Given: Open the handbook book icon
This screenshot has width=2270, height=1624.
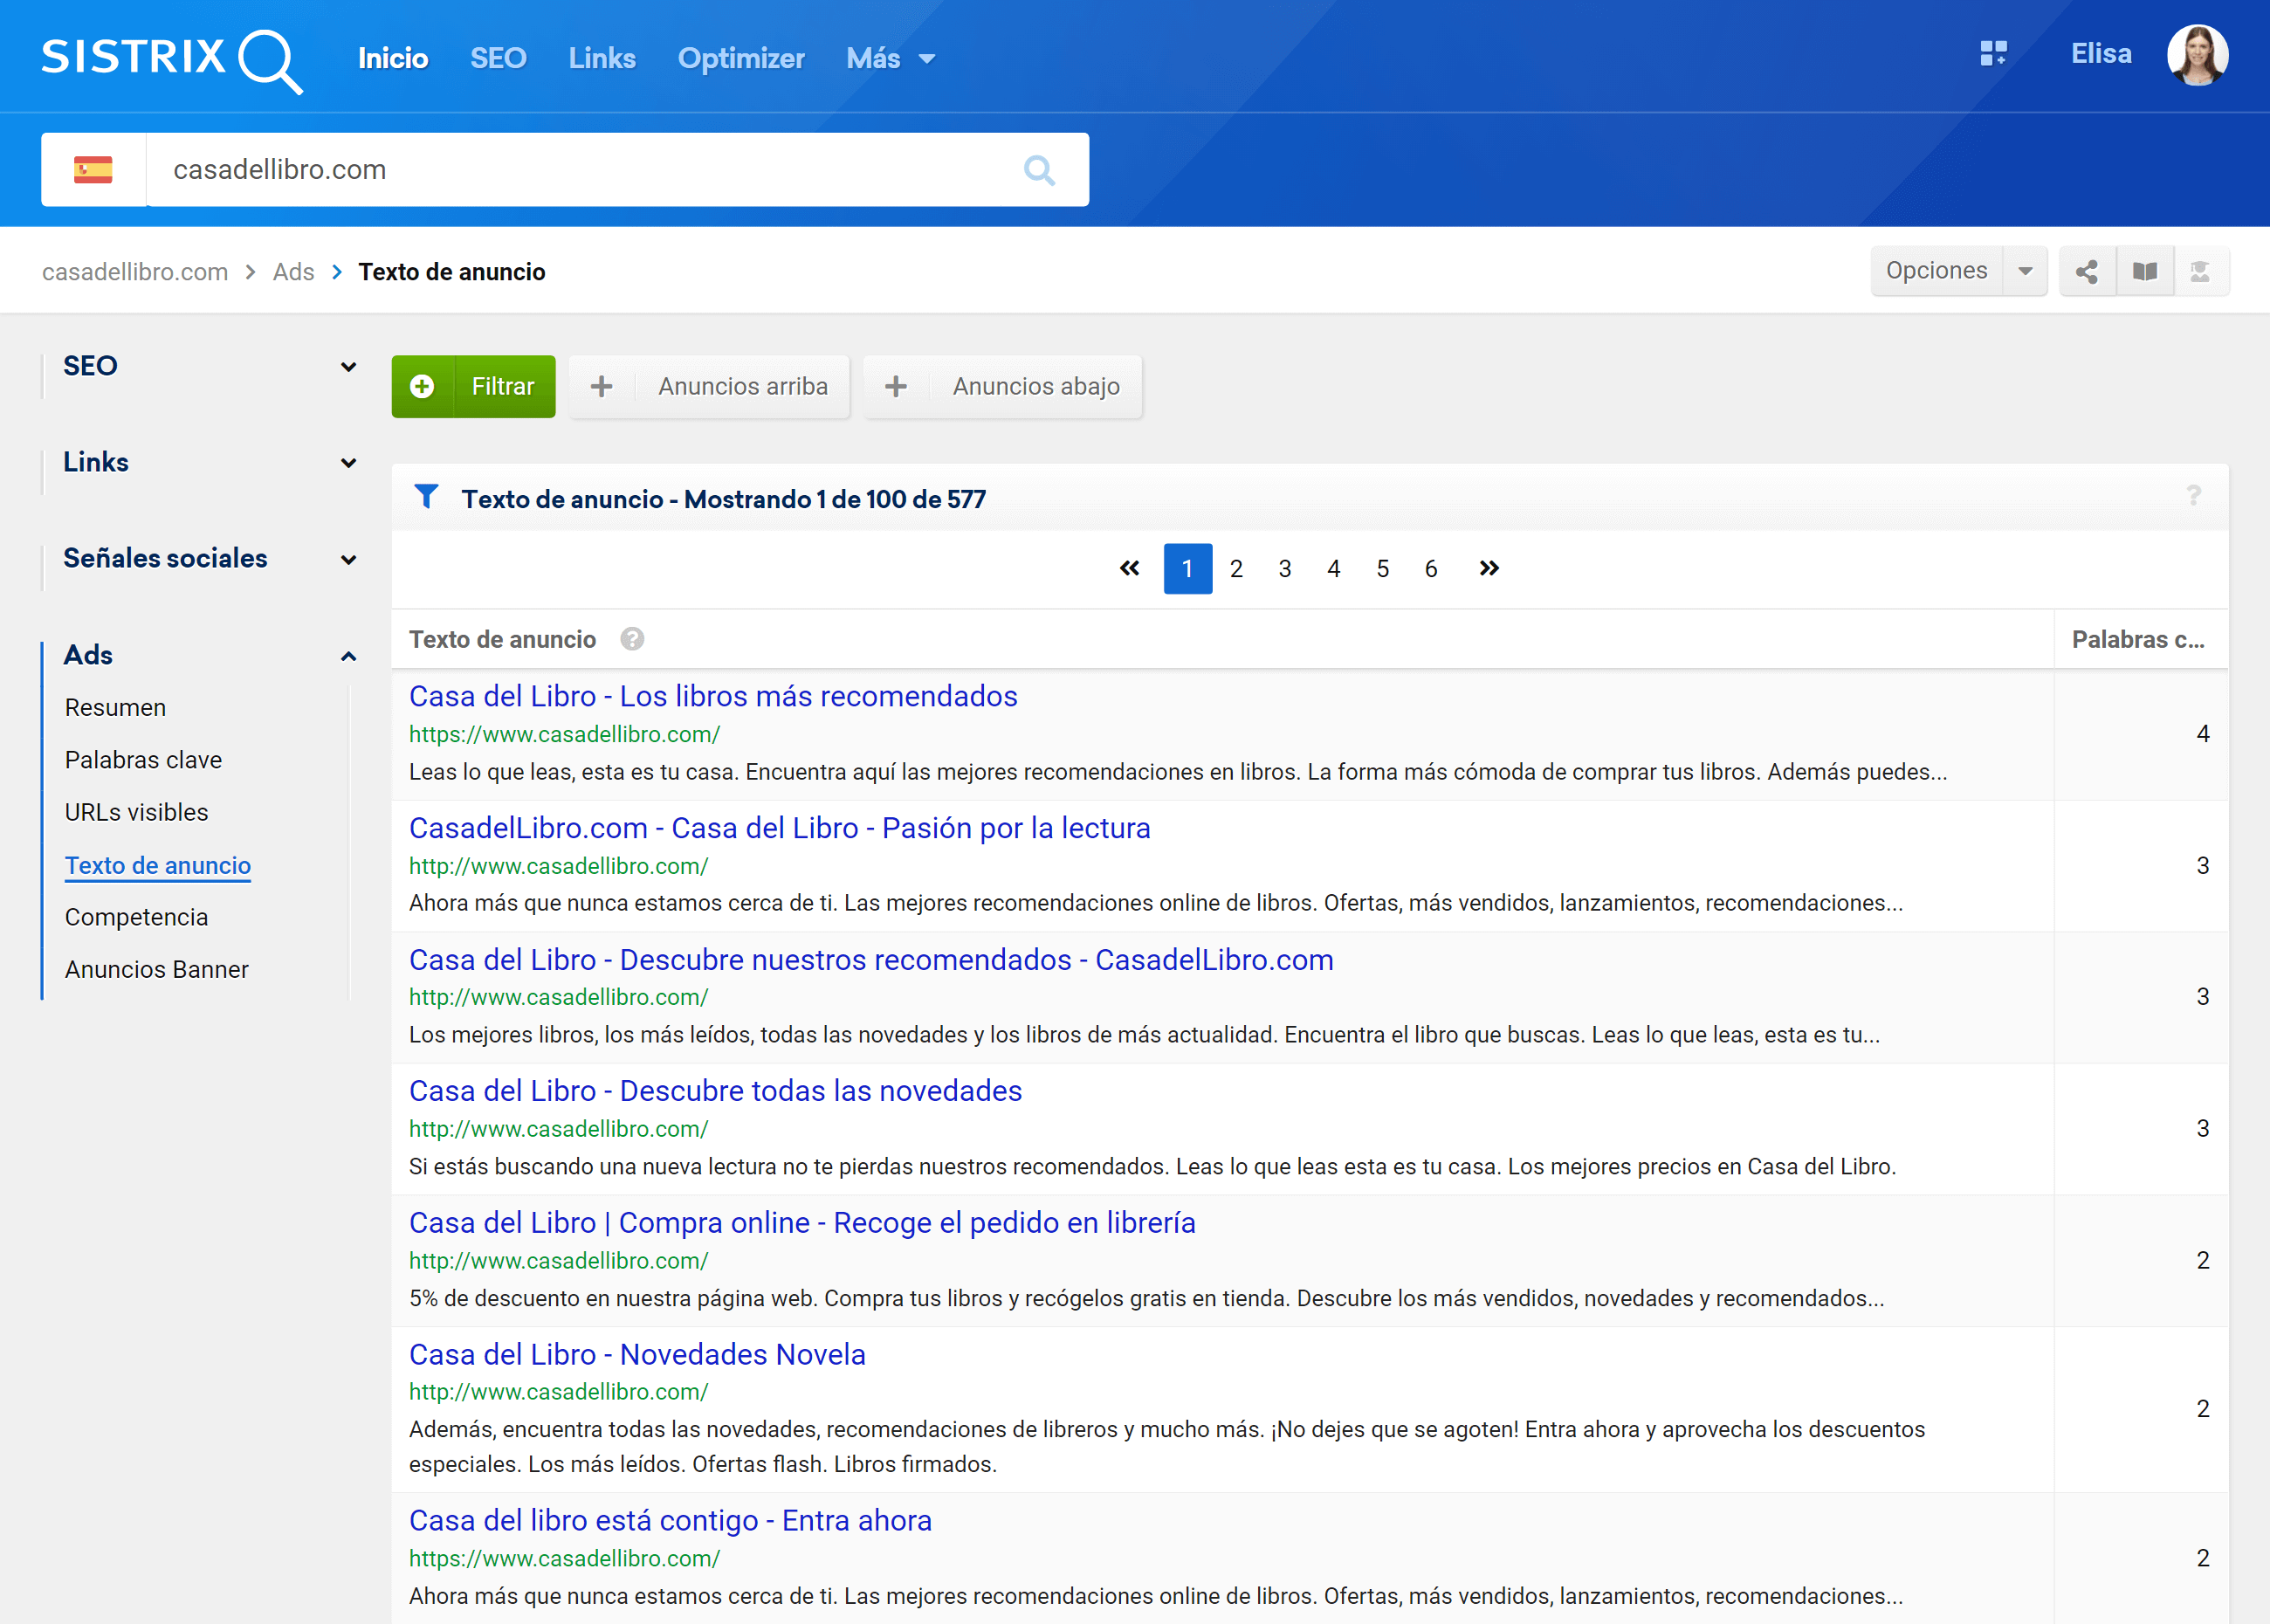Looking at the screenshot, I should [x=2144, y=271].
